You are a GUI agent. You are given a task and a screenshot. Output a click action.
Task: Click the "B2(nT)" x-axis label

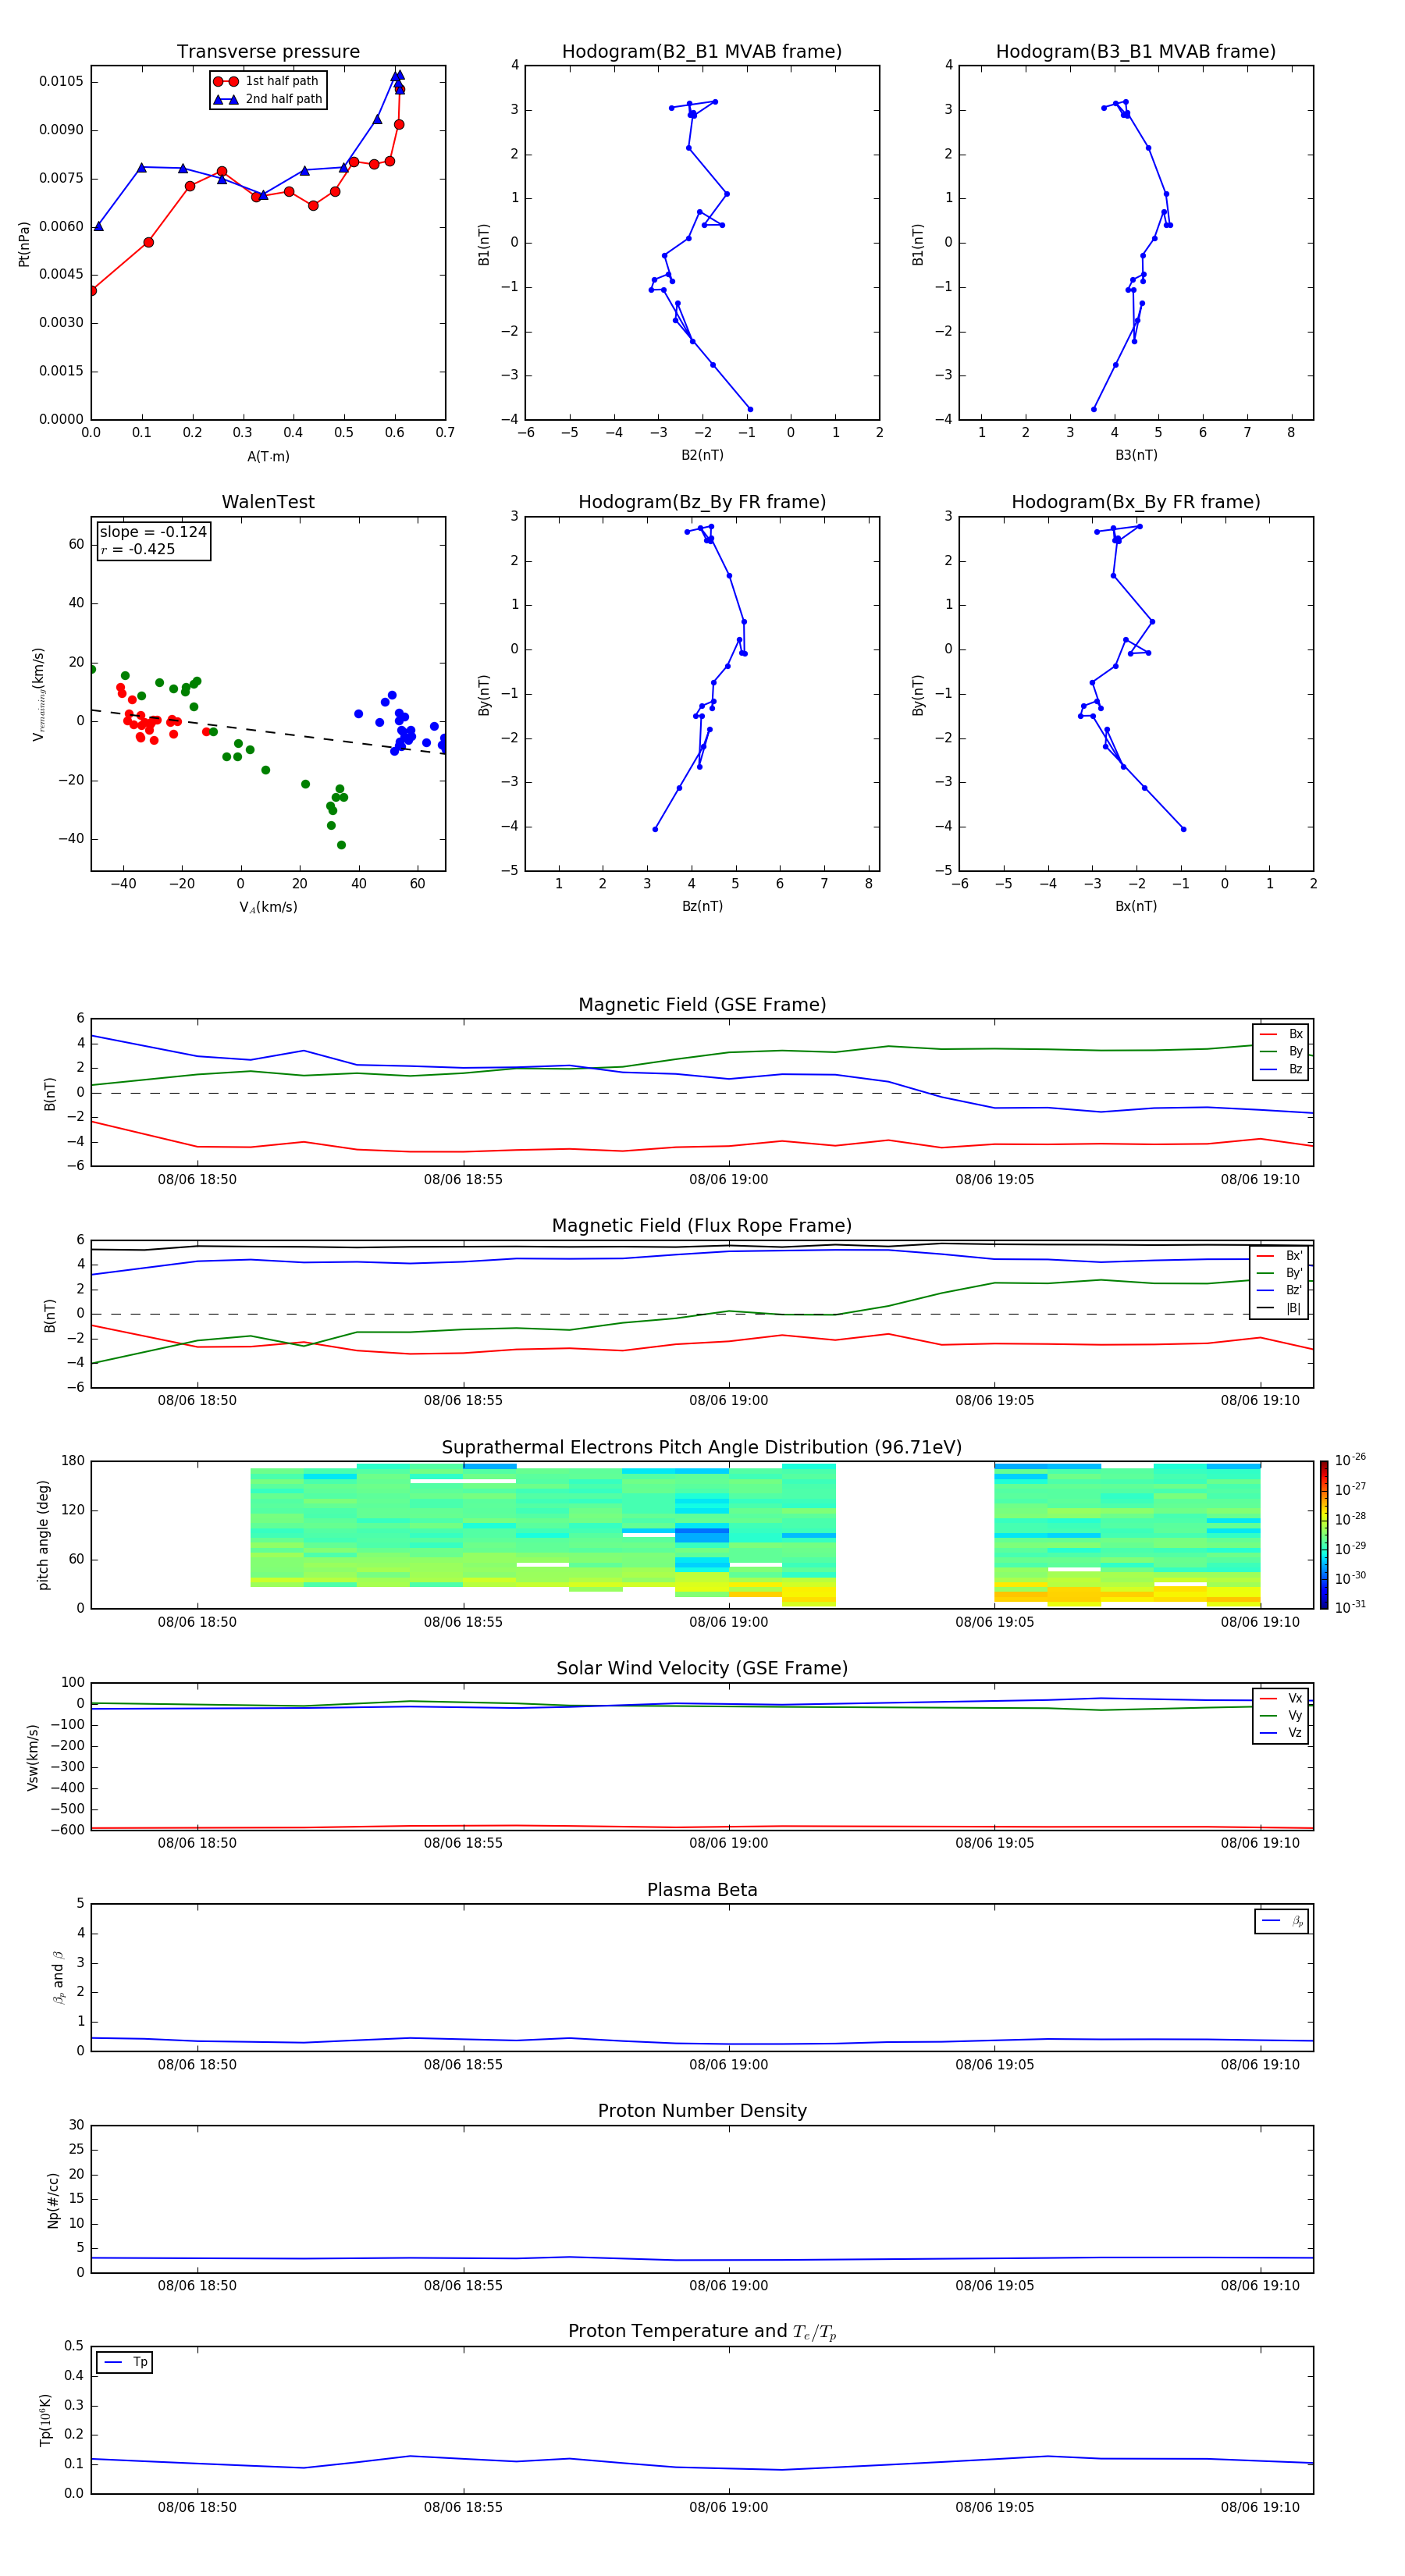[702, 455]
